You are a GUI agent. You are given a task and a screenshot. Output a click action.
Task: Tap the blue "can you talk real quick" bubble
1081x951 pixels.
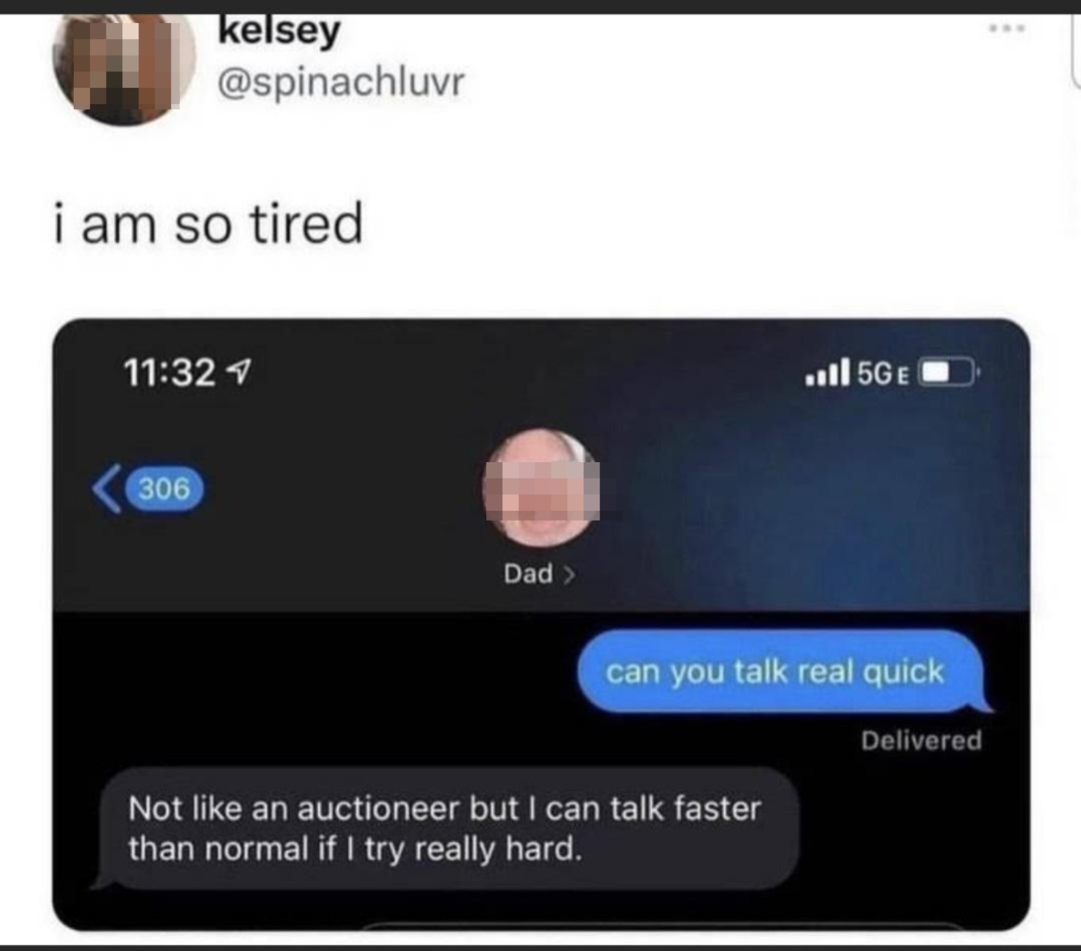[x=780, y=671]
